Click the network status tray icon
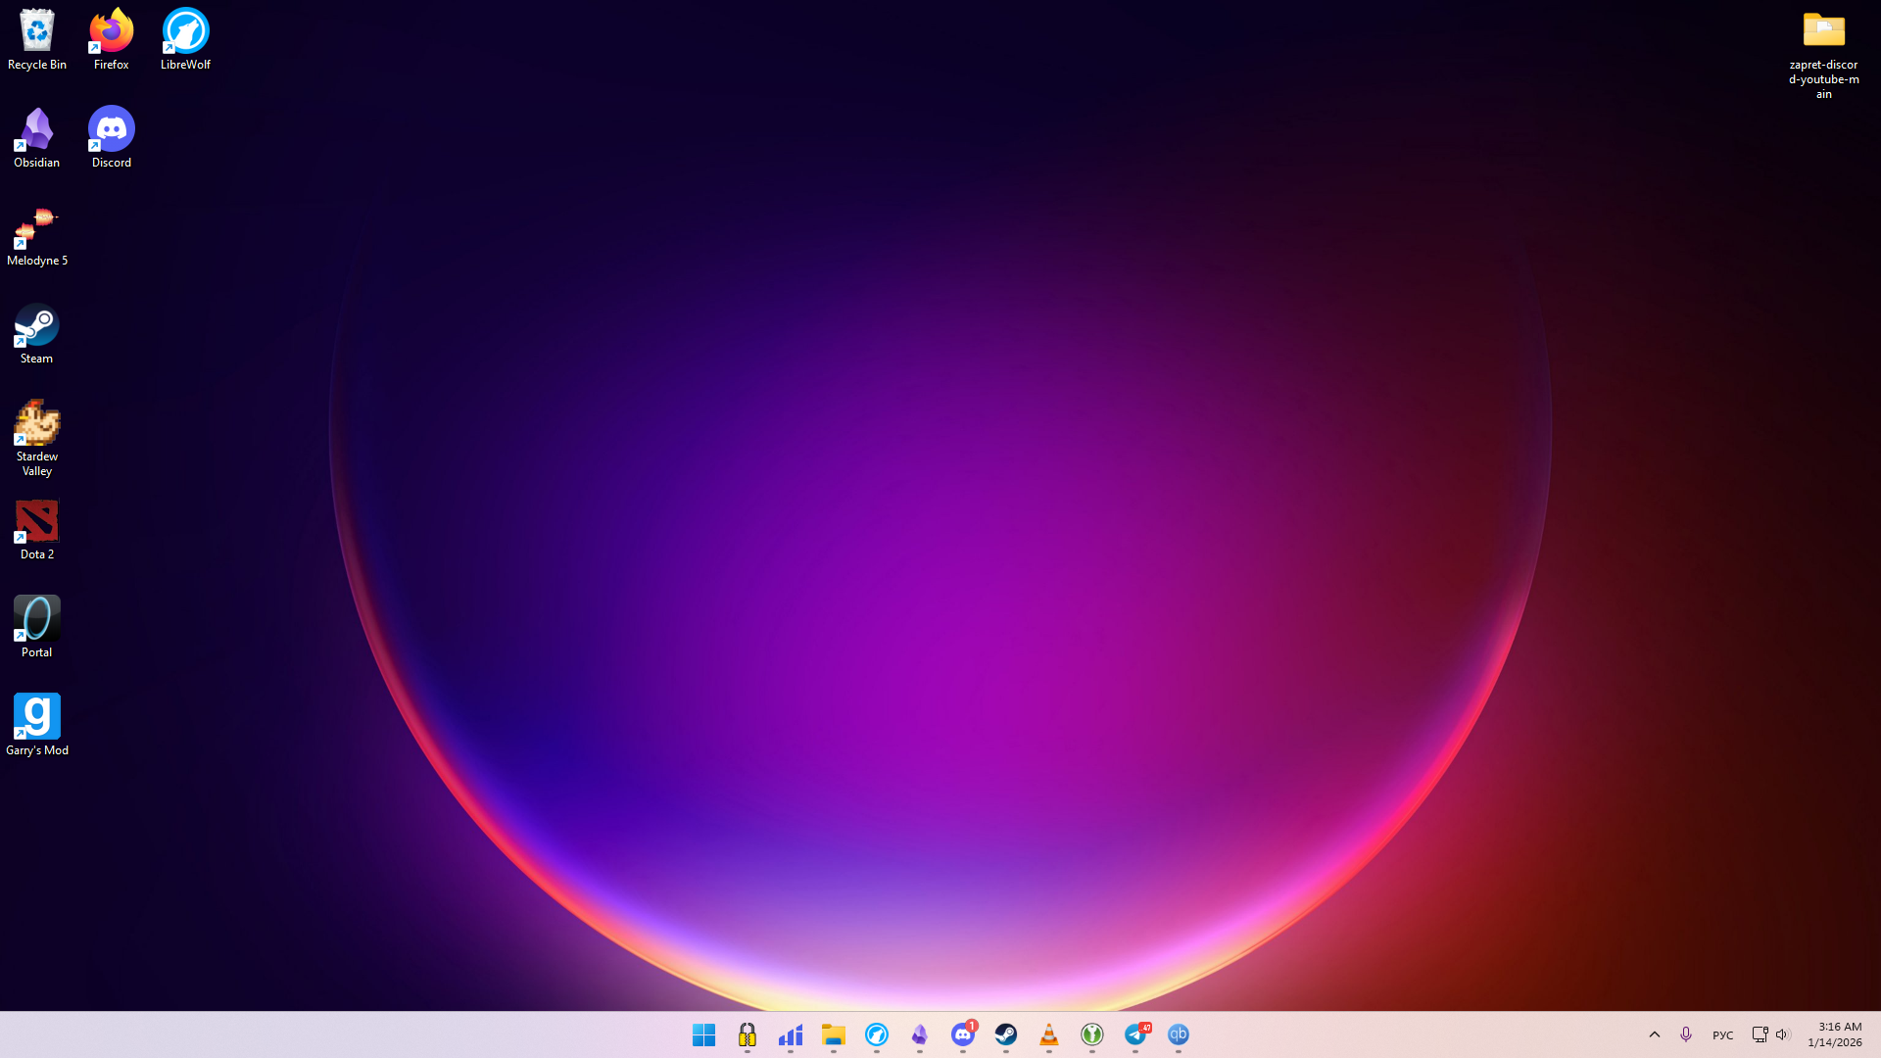1881x1058 pixels. pos(1760,1034)
